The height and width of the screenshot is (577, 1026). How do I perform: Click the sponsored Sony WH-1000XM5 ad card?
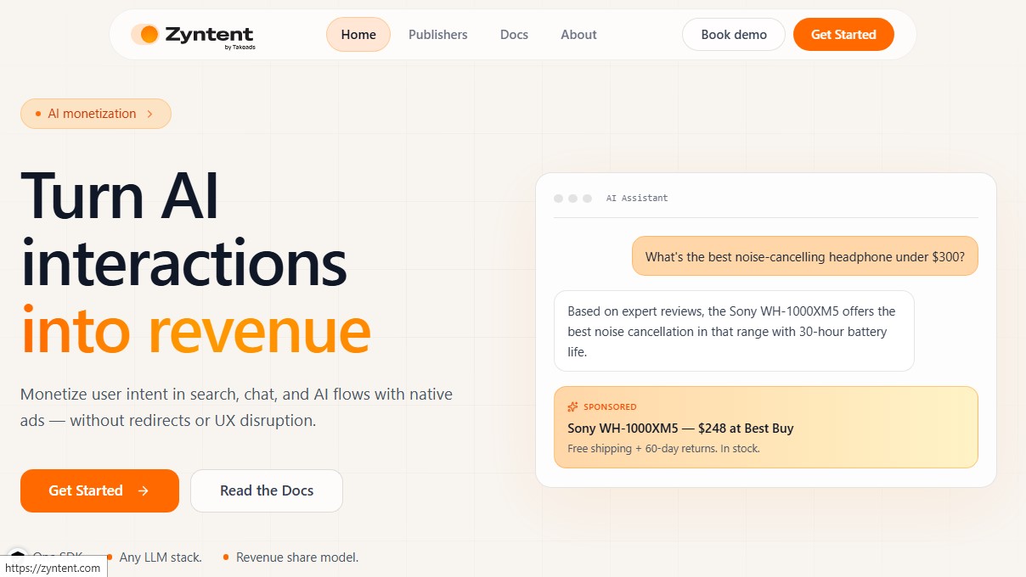click(x=765, y=427)
